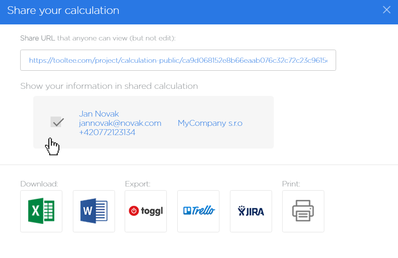Click inside the share URL field
The height and width of the screenshot is (258, 398).
[x=178, y=60]
